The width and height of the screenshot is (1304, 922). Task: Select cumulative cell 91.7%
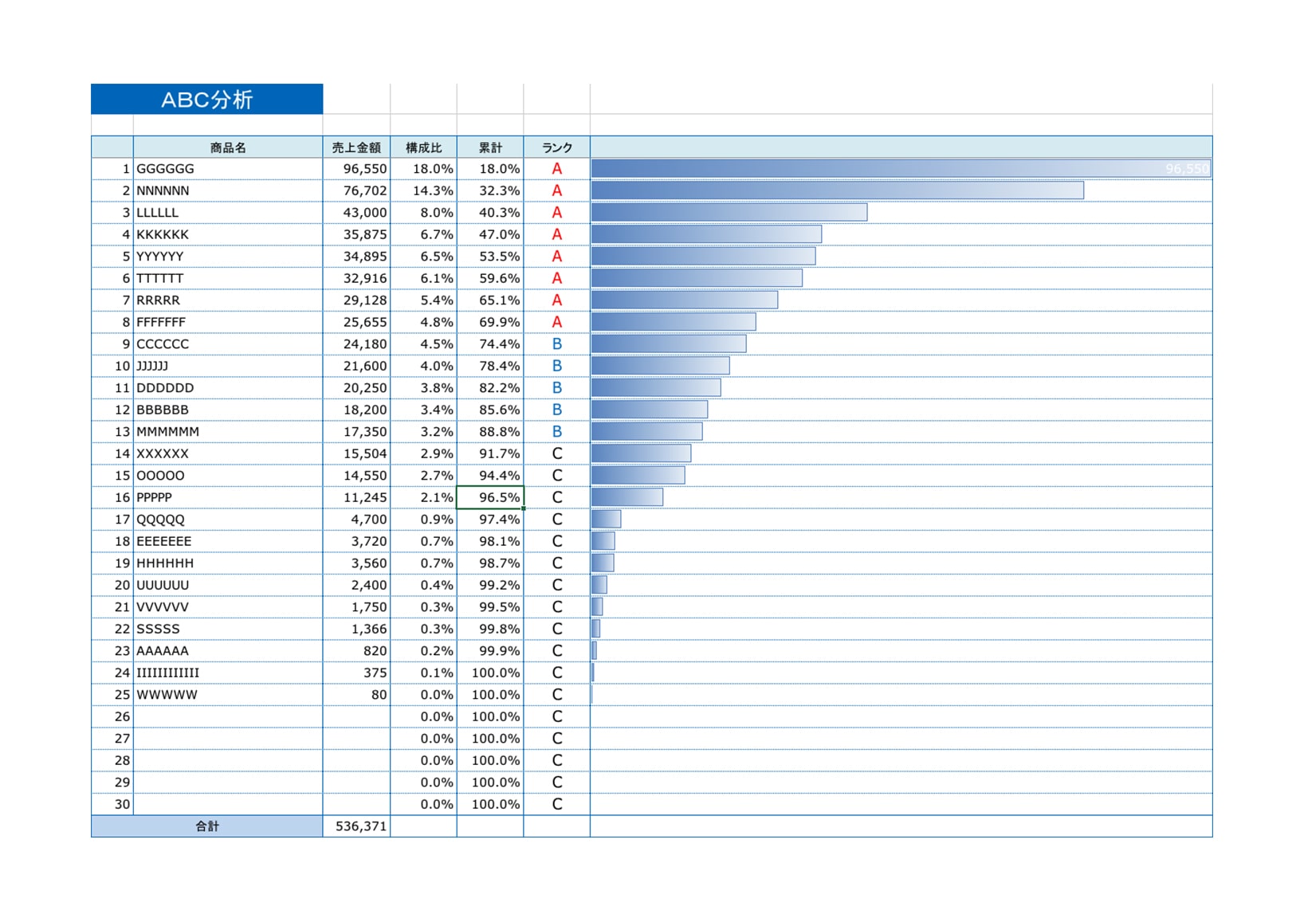coord(490,453)
